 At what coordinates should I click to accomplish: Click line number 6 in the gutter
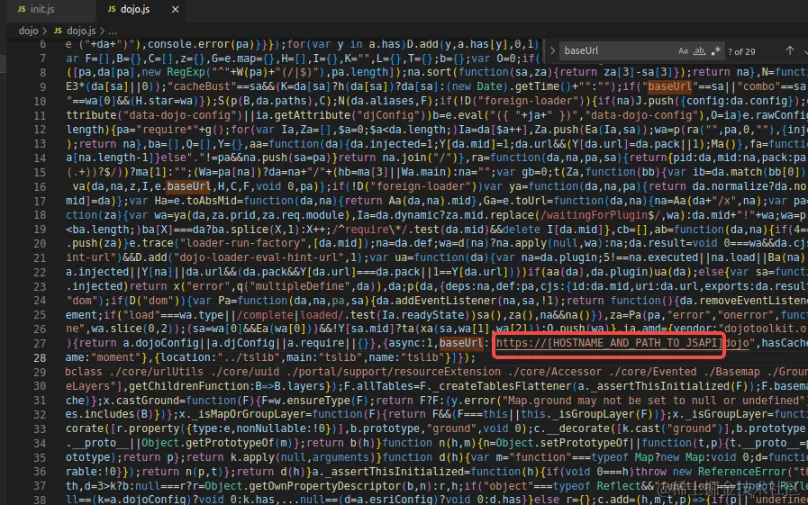pos(42,44)
